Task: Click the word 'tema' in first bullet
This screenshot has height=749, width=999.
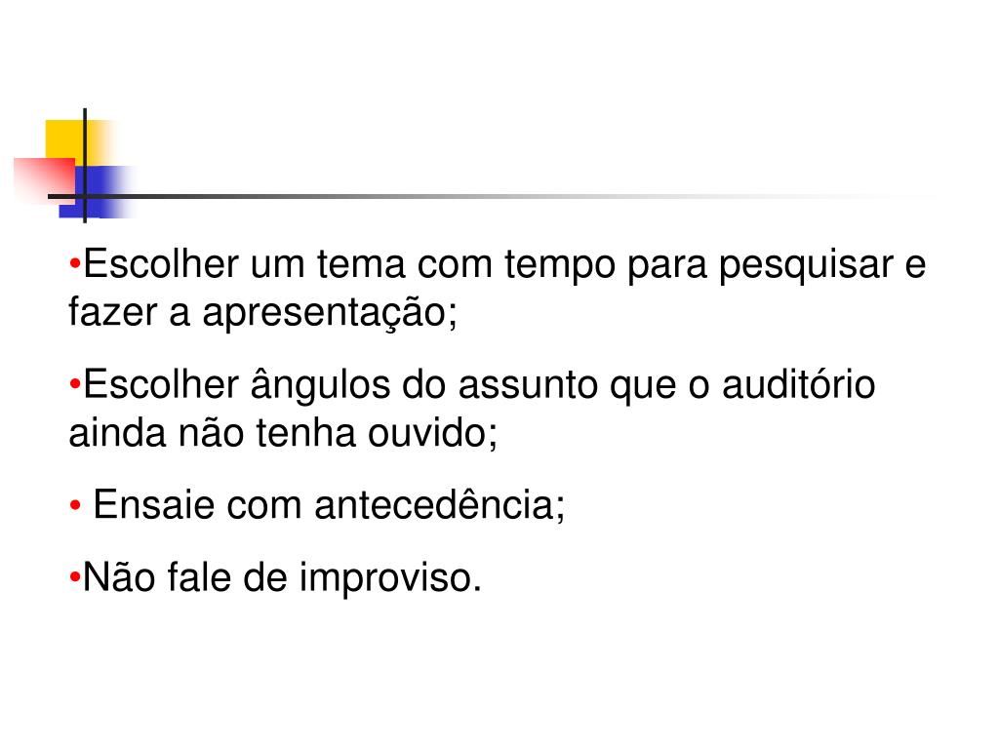Action: click(x=361, y=264)
